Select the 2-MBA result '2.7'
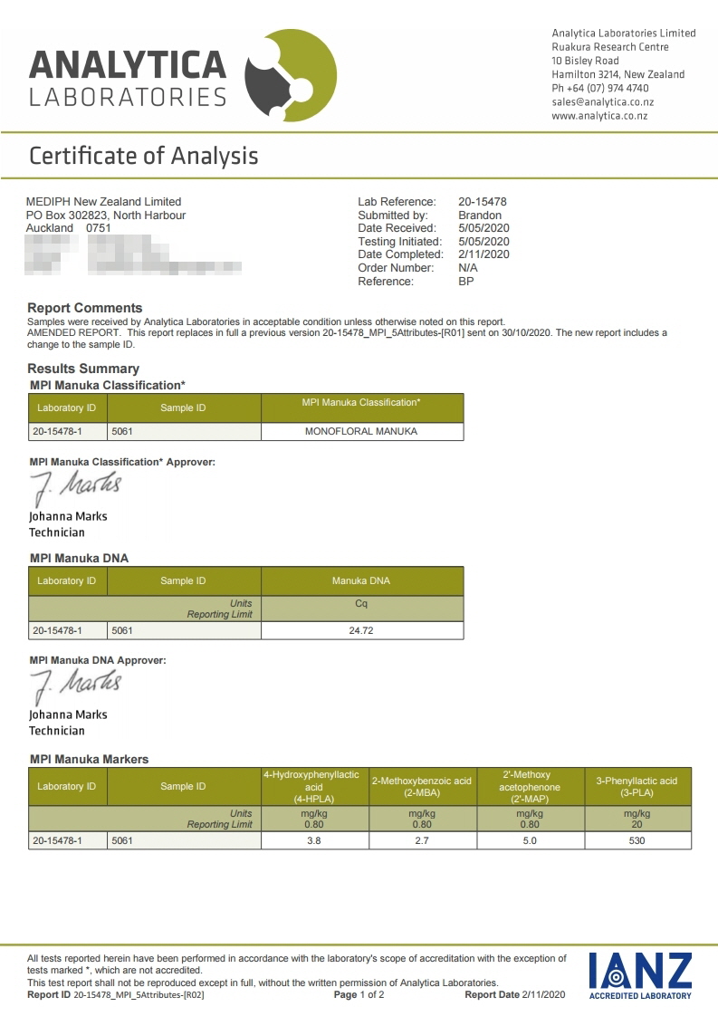Viewport: 718px width, 1016px height. 423,840
